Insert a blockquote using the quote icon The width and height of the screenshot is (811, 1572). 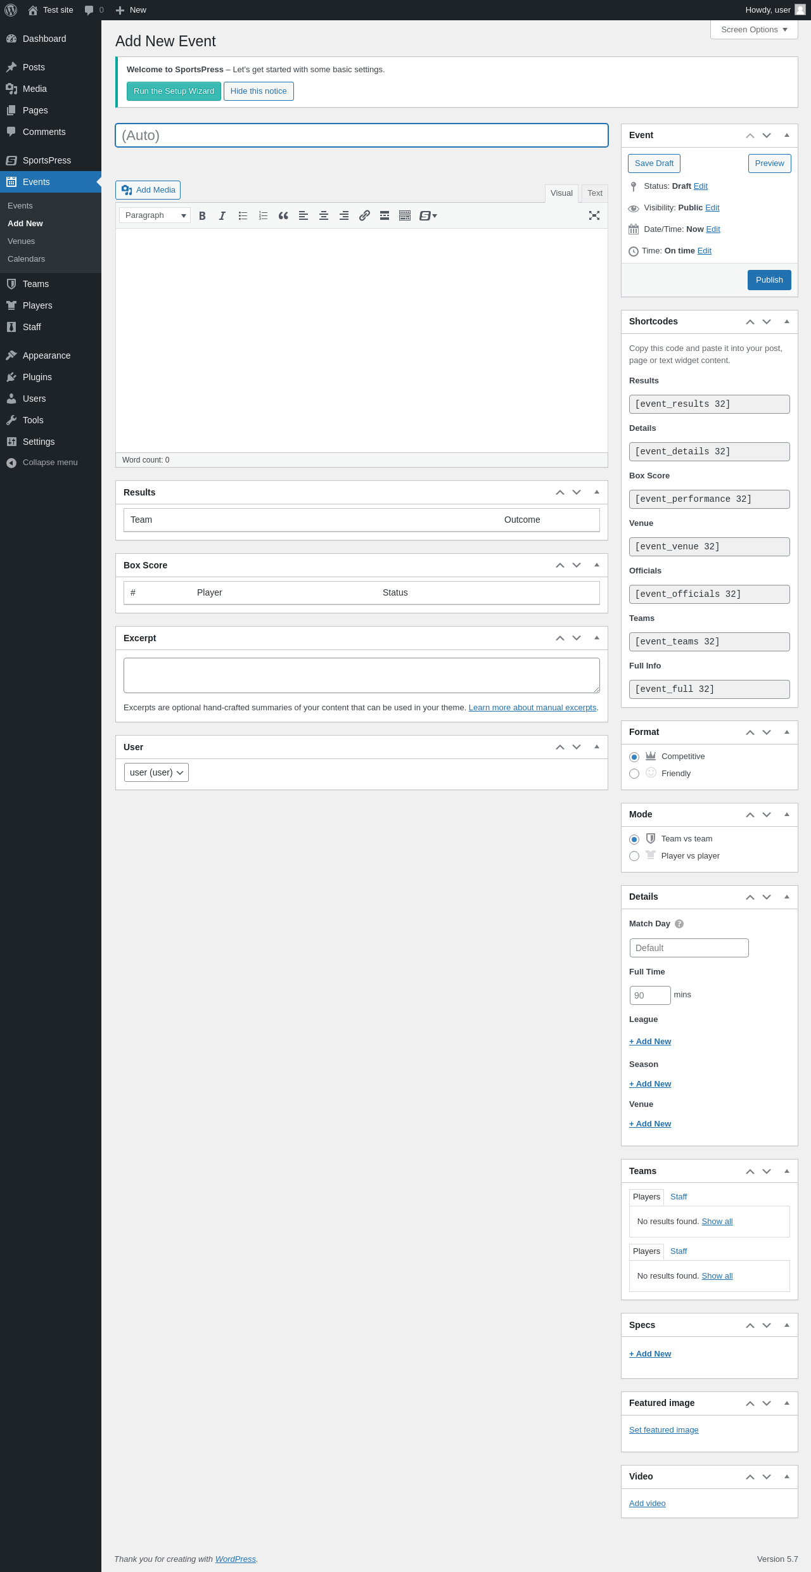click(283, 216)
